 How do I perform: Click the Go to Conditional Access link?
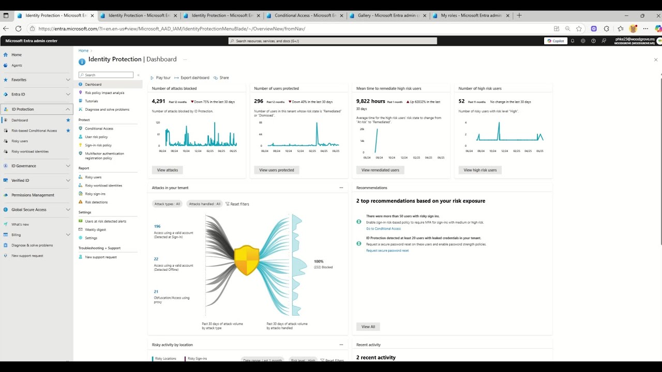point(383,229)
